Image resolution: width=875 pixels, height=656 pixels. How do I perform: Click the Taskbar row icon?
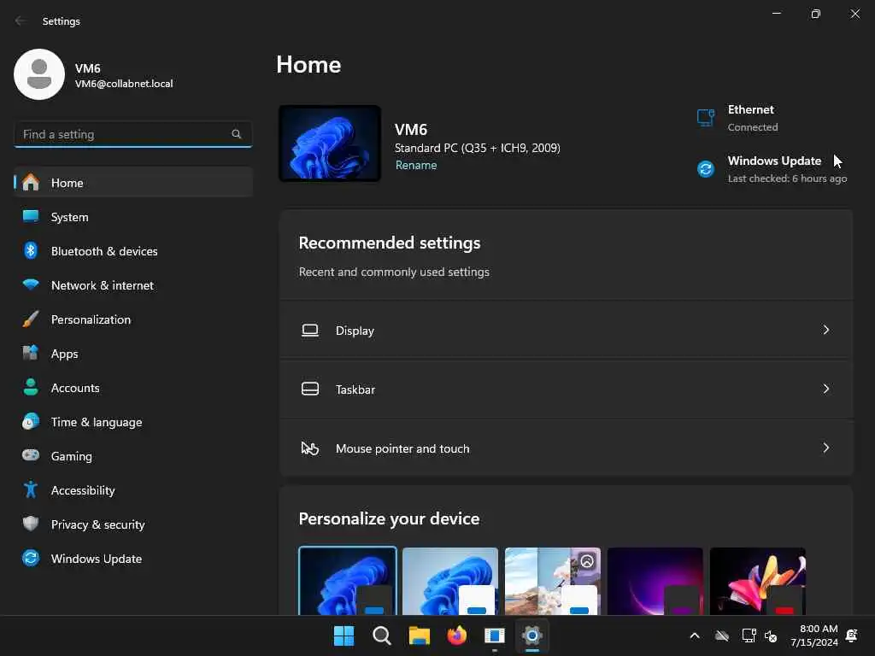(x=309, y=389)
